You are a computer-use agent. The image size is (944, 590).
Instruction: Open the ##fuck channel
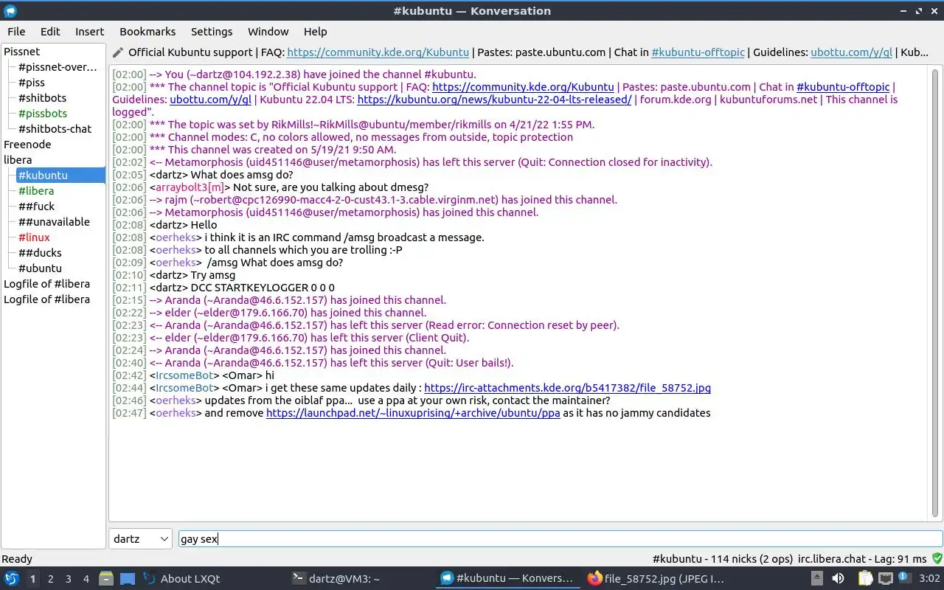click(36, 206)
